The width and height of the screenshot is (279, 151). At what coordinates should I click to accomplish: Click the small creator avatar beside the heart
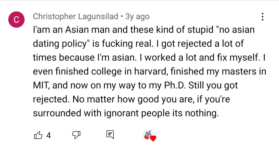click(x=148, y=134)
